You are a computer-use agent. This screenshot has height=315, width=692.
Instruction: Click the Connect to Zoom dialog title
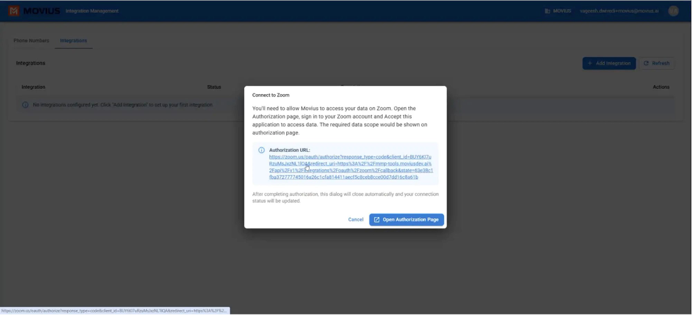pyautogui.click(x=271, y=95)
